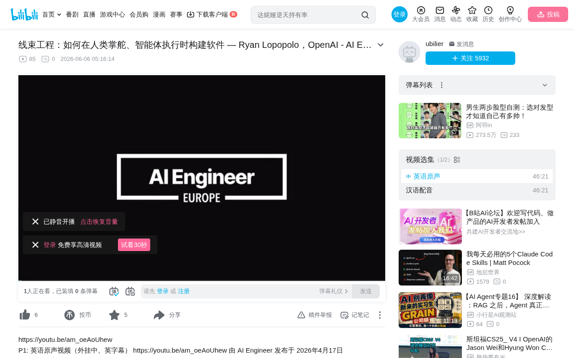
Task: Open 漫画 from navigation
Action: click(159, 14)
